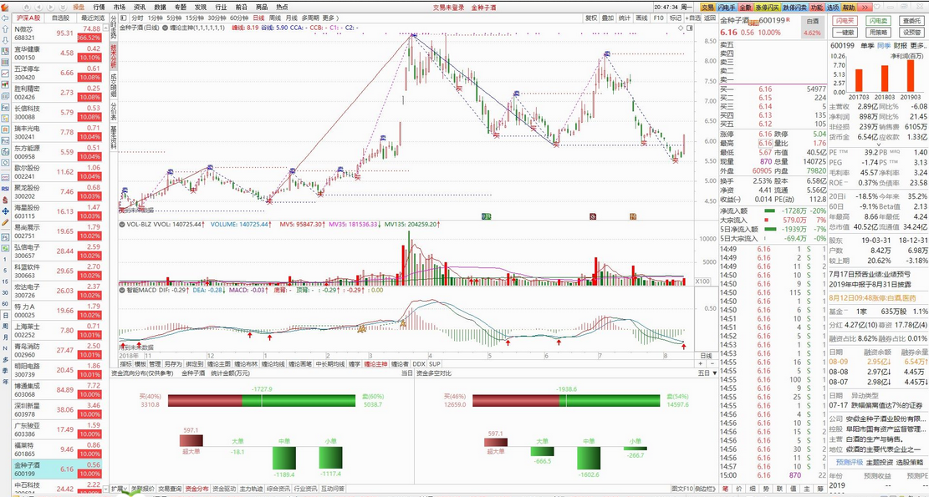Select the 60分钟 chart period
The height and width of the screenshot is (497, 929).
(x=239, y=18)
